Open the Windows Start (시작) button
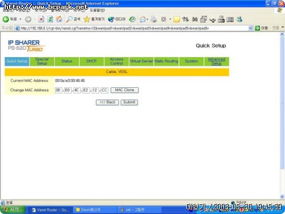The height and width of the screenshot is (214, 285). (x=13, y=210)
